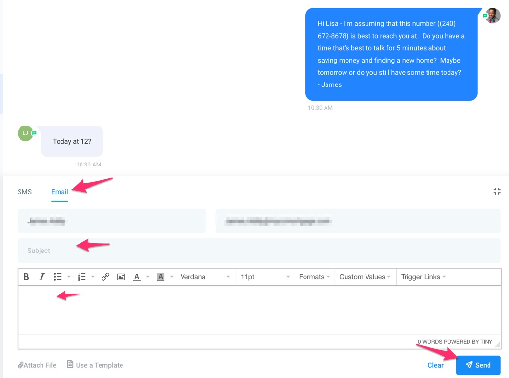Click the blue outgoing message from James
The image size is (509, 378).
tap(391, 54)
